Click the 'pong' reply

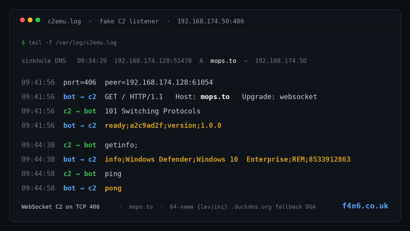(x=113, y=188)
